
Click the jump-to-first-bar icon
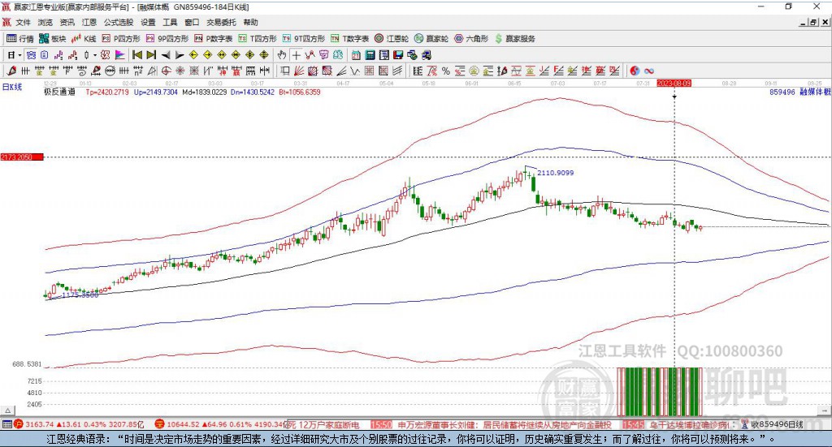point(136,55)
